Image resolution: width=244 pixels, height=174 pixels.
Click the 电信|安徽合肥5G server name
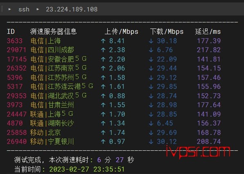click(x=59, y=59)
